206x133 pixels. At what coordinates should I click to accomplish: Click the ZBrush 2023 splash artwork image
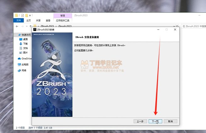click(52, 75)
